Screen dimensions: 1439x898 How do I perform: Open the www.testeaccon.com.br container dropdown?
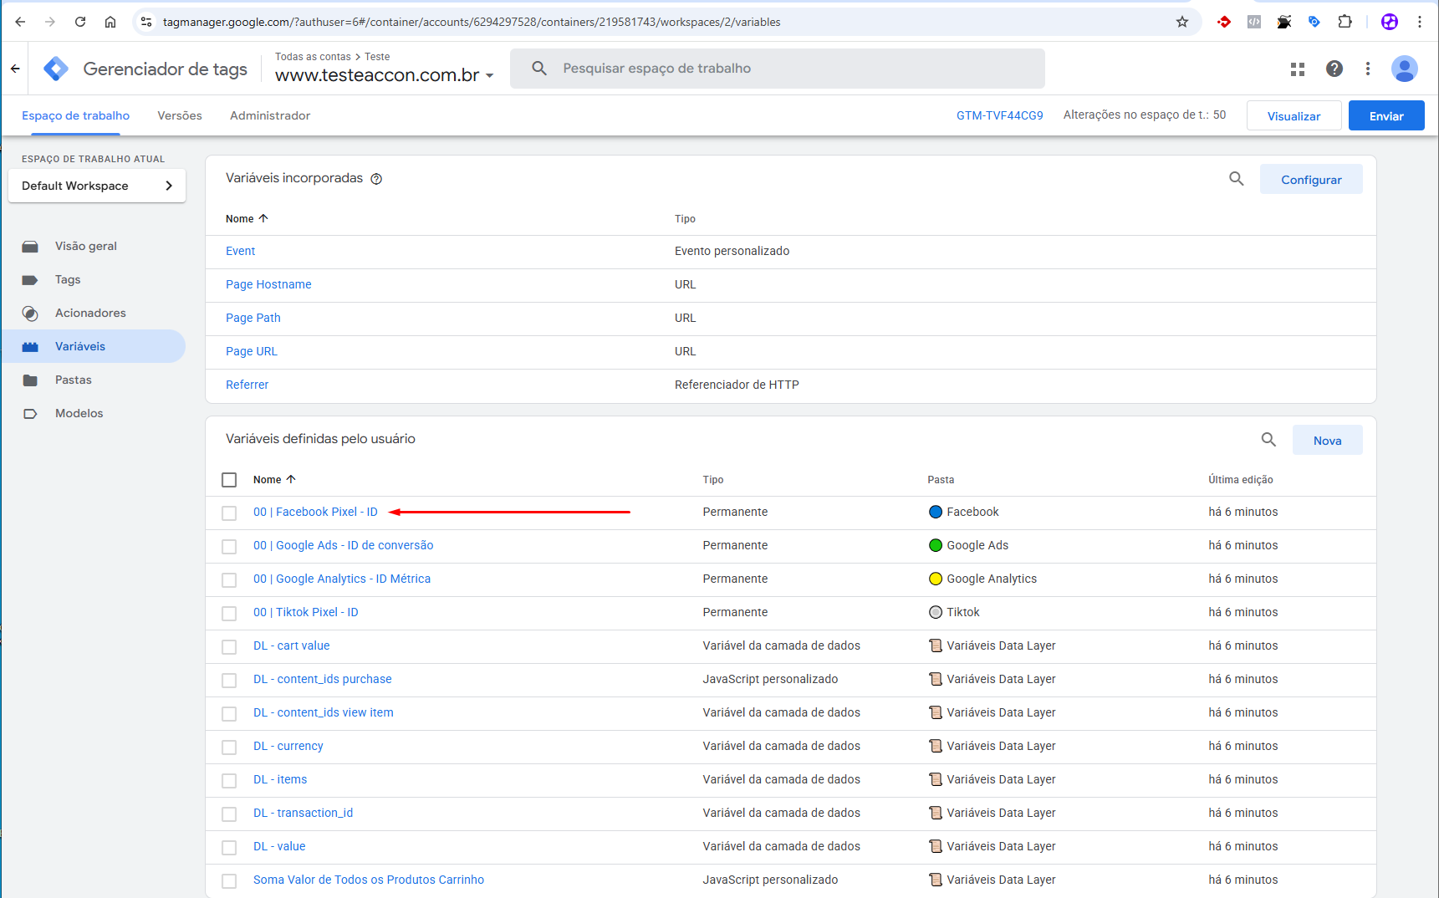coord(385,75)
